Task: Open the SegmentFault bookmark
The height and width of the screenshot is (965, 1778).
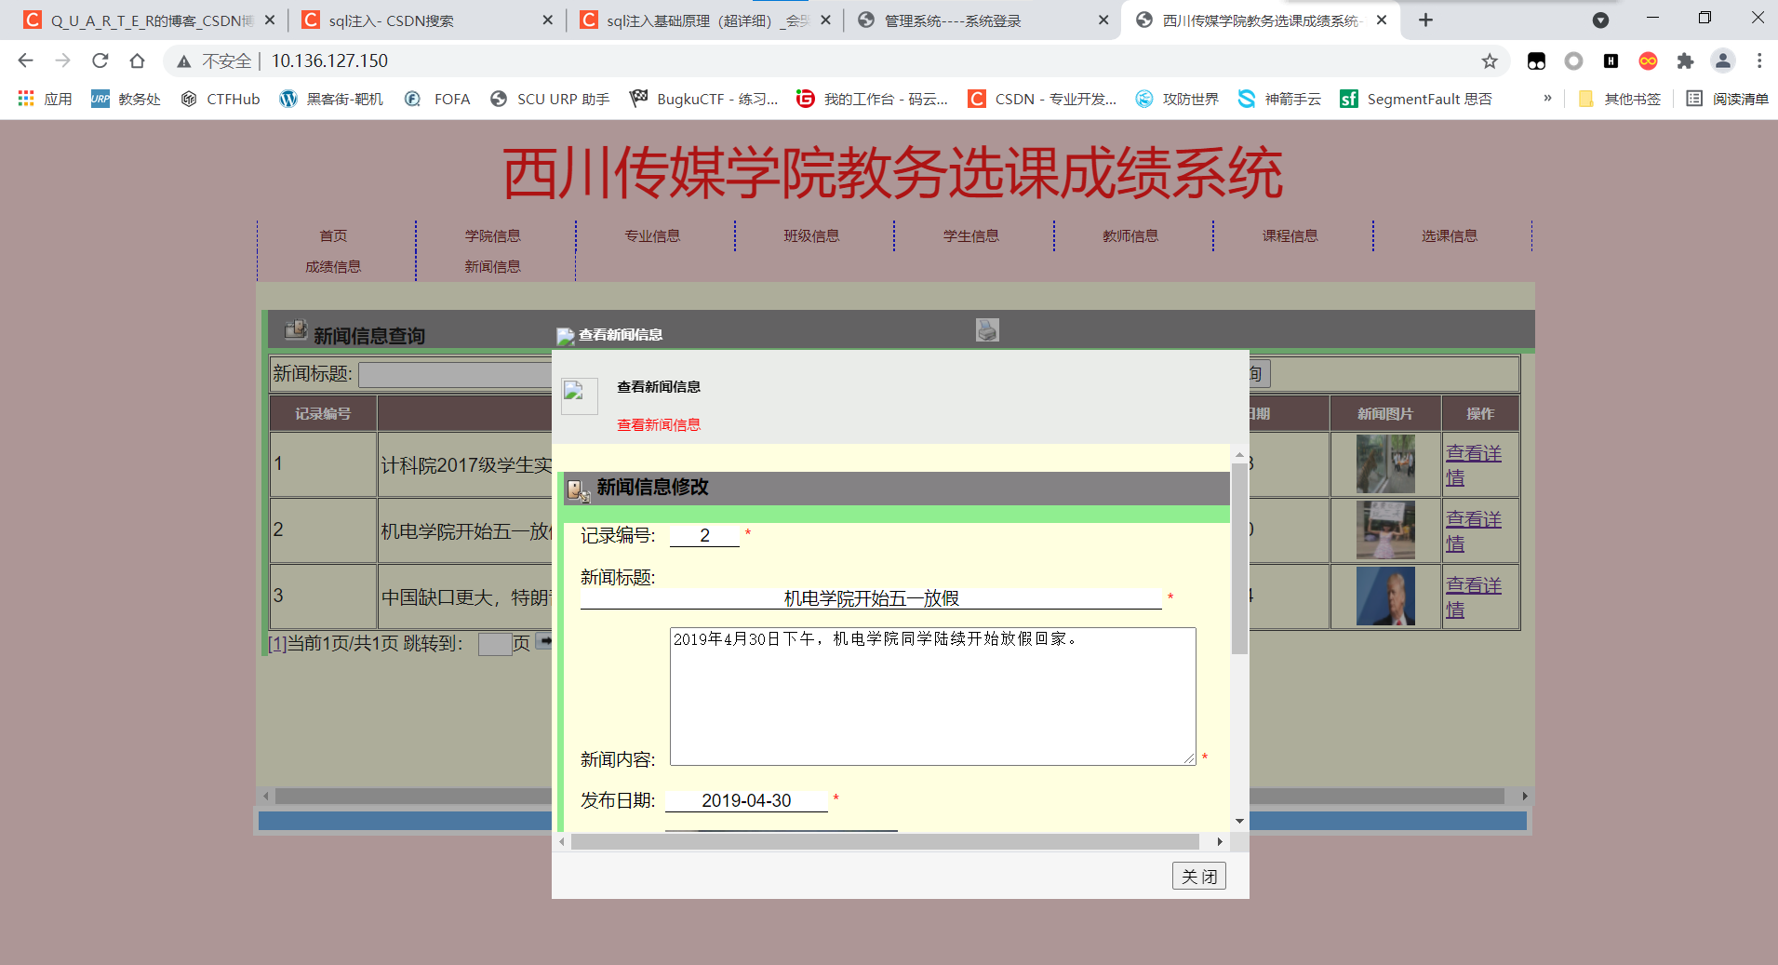Action: (x=1416, y=99)
